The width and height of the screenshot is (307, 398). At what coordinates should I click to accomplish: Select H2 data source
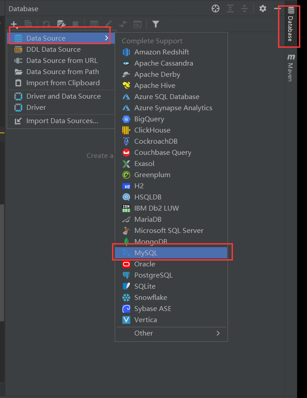coord(171,186)
